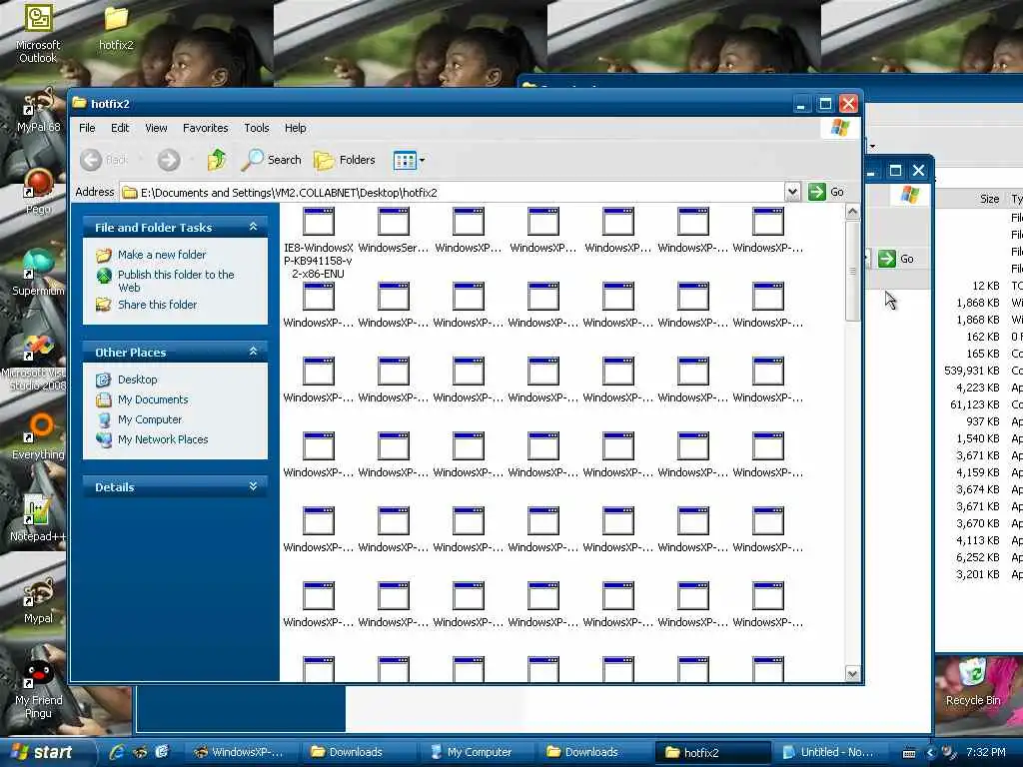The height and width of the screenshot is (767, 1023).
Task: Launch Internet Explorer from Quick Launch
Action: (x=118, y=752)
